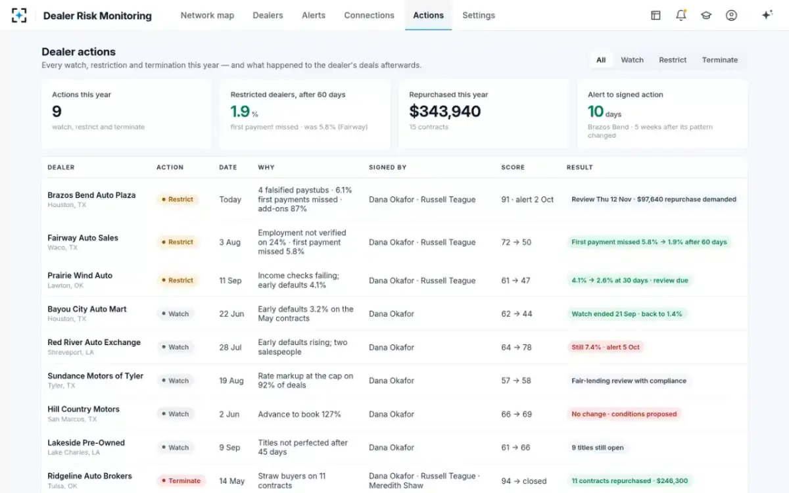Click 'Straw buyers on 11 contracts' reason
Image resolution: width=789 pixels, height=493 pixels.
pyautogui.click(x=292, y=481)
